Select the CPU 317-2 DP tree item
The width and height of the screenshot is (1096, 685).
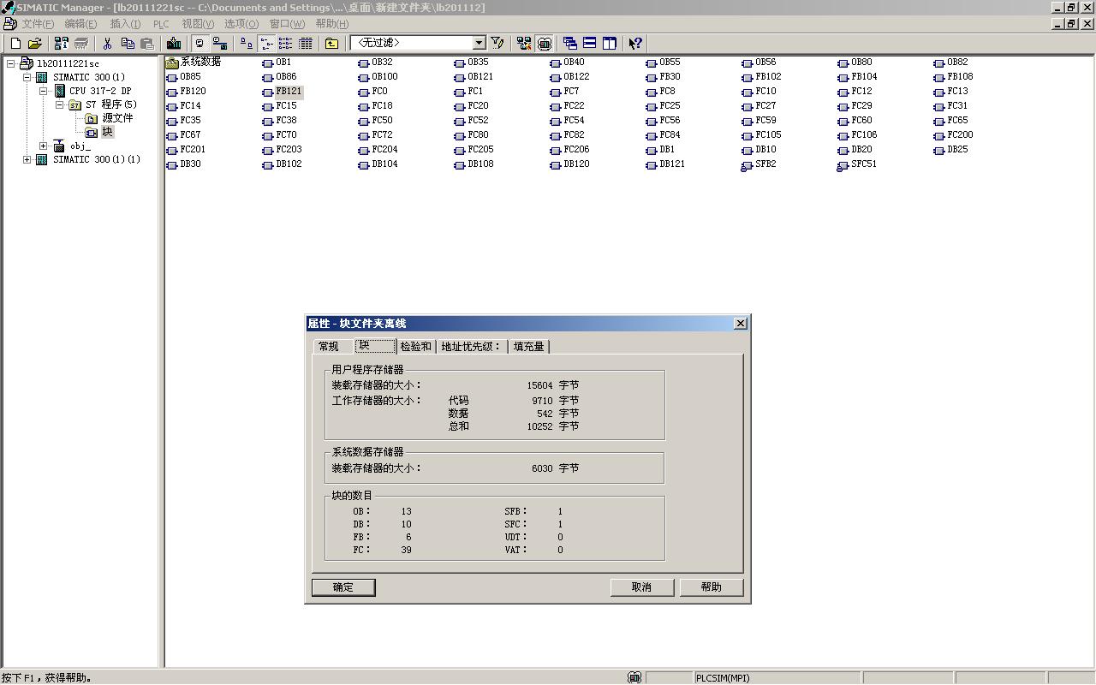93,91
